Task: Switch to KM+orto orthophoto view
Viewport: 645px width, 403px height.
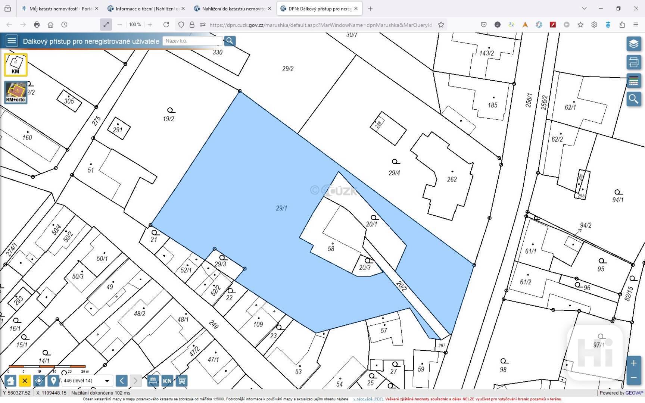Action: [15, 92]
